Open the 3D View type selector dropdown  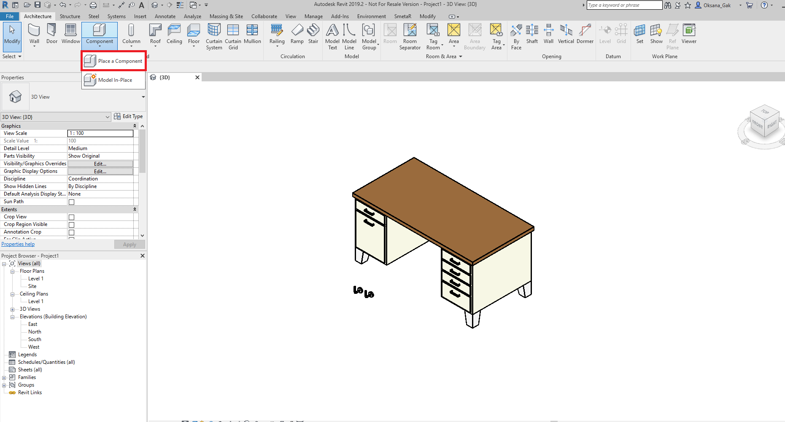tap(107, 117)
